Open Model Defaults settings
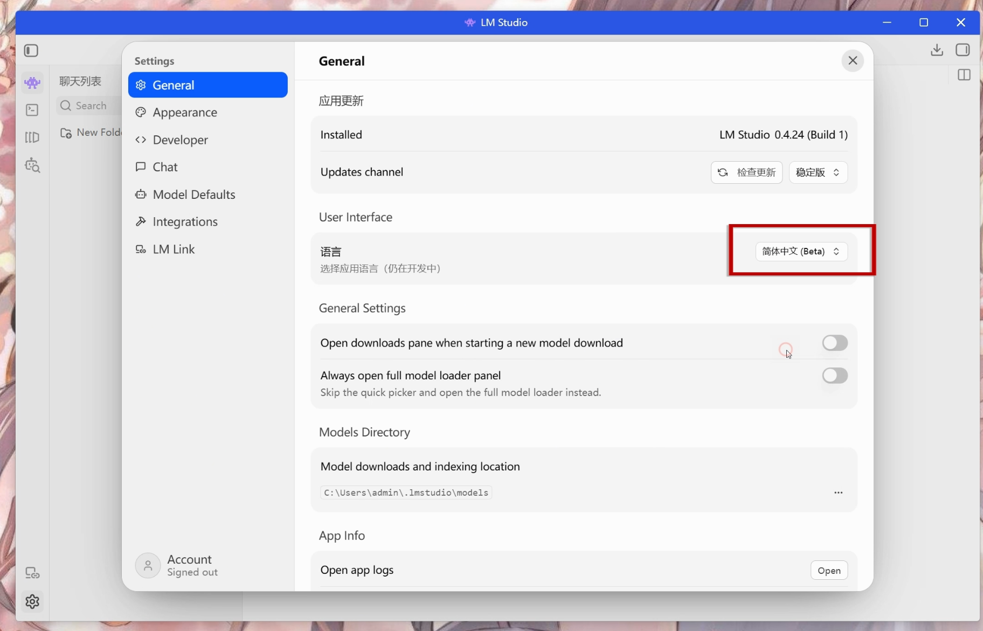Image resolution: width=983 pixels, height=631 pixels. (x=208, y=195)
